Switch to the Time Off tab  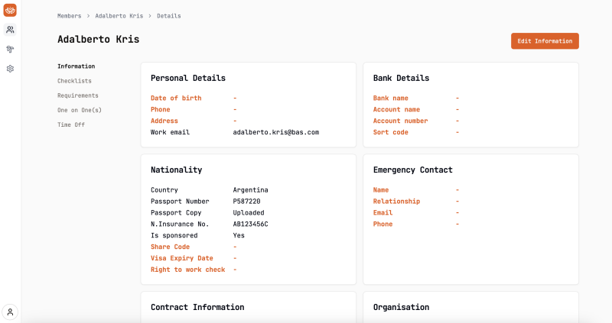click(71, 124)
